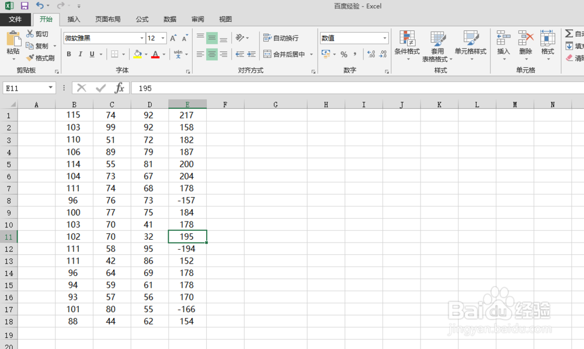This screenshot has height=349, width=584.
Task: Apply comma style
Action: coord(355,54)
